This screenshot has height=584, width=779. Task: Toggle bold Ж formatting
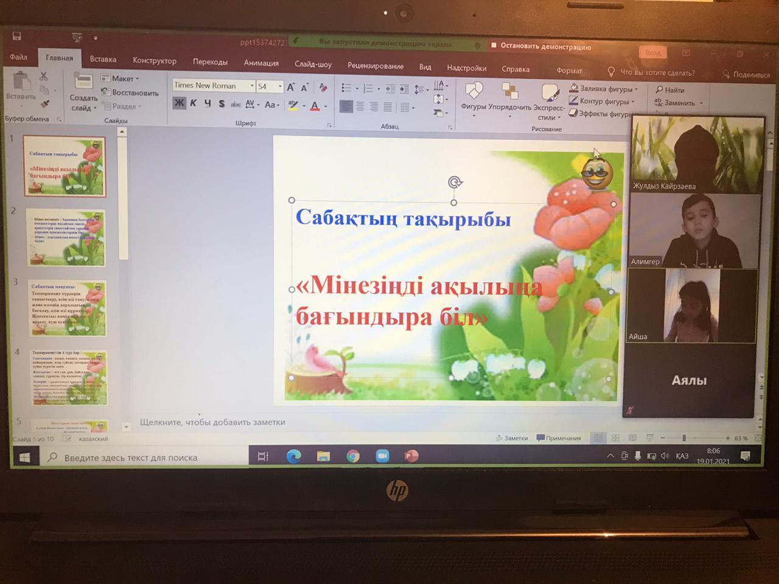pos(179,103)
